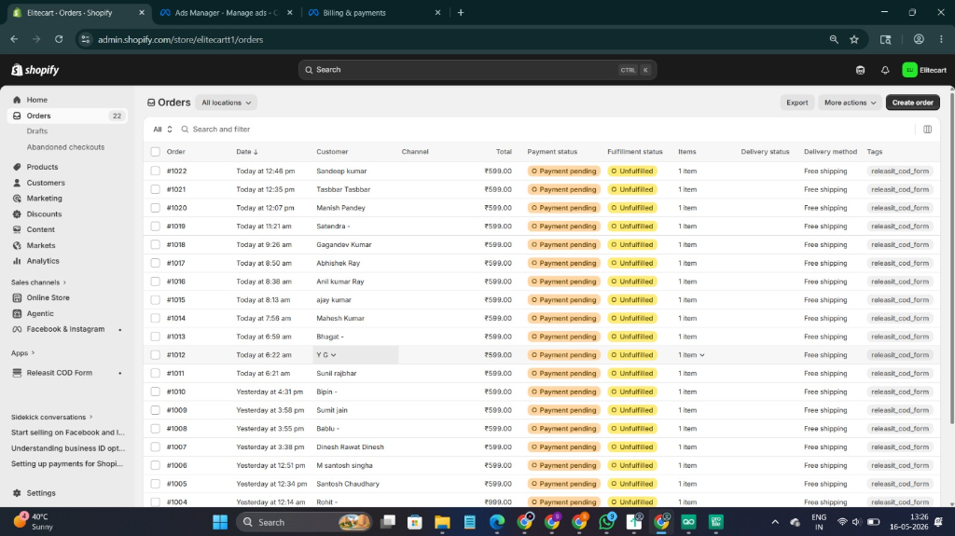Expand items for order #1012
Image resolution: width=955 pixels, height=536 pixels.
click(701, 355)
